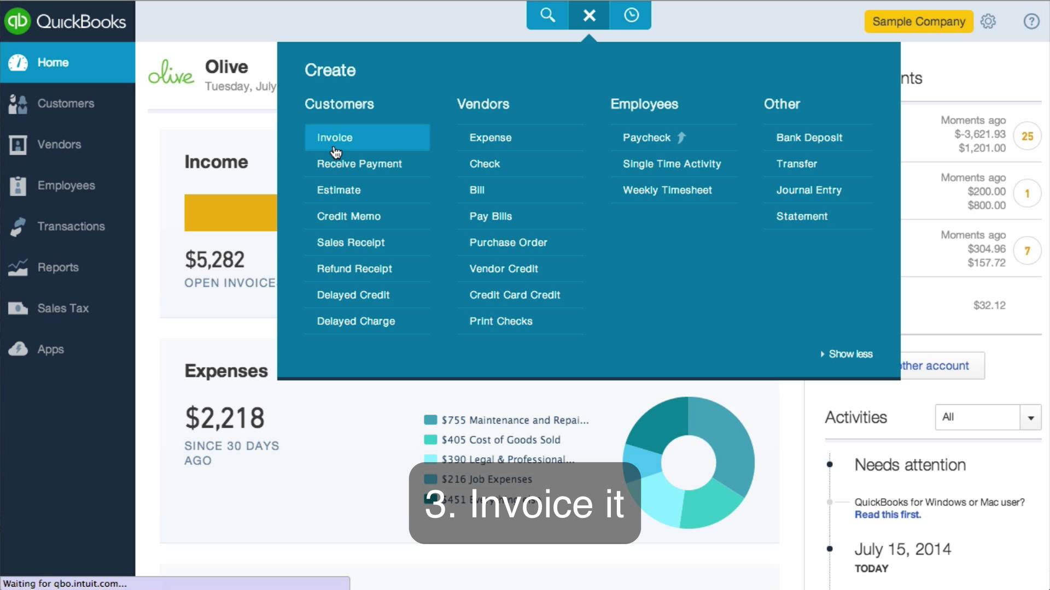Click the Needs attention heading

coord(910,465)
